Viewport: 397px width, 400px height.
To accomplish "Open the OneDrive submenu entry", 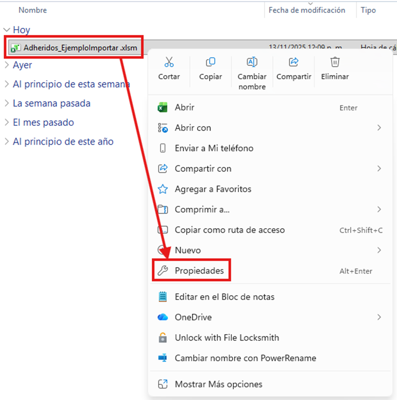I will 193,317.
